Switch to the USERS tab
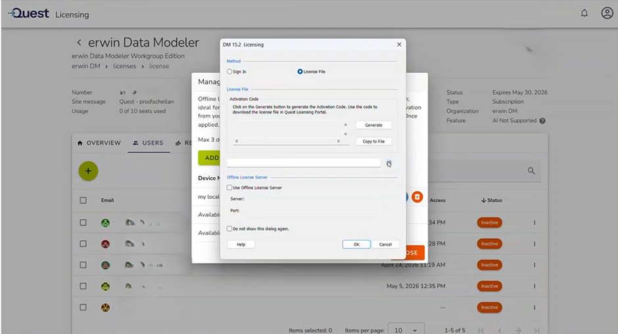 tap(148, 143)
